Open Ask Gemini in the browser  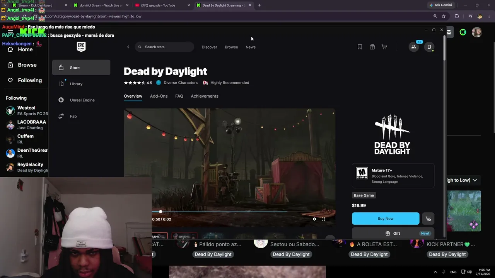pos(440,5)
